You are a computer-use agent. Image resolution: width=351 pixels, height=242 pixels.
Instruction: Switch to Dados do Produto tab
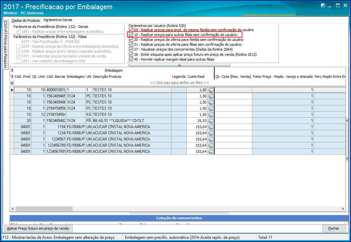(x=26, y=20)
